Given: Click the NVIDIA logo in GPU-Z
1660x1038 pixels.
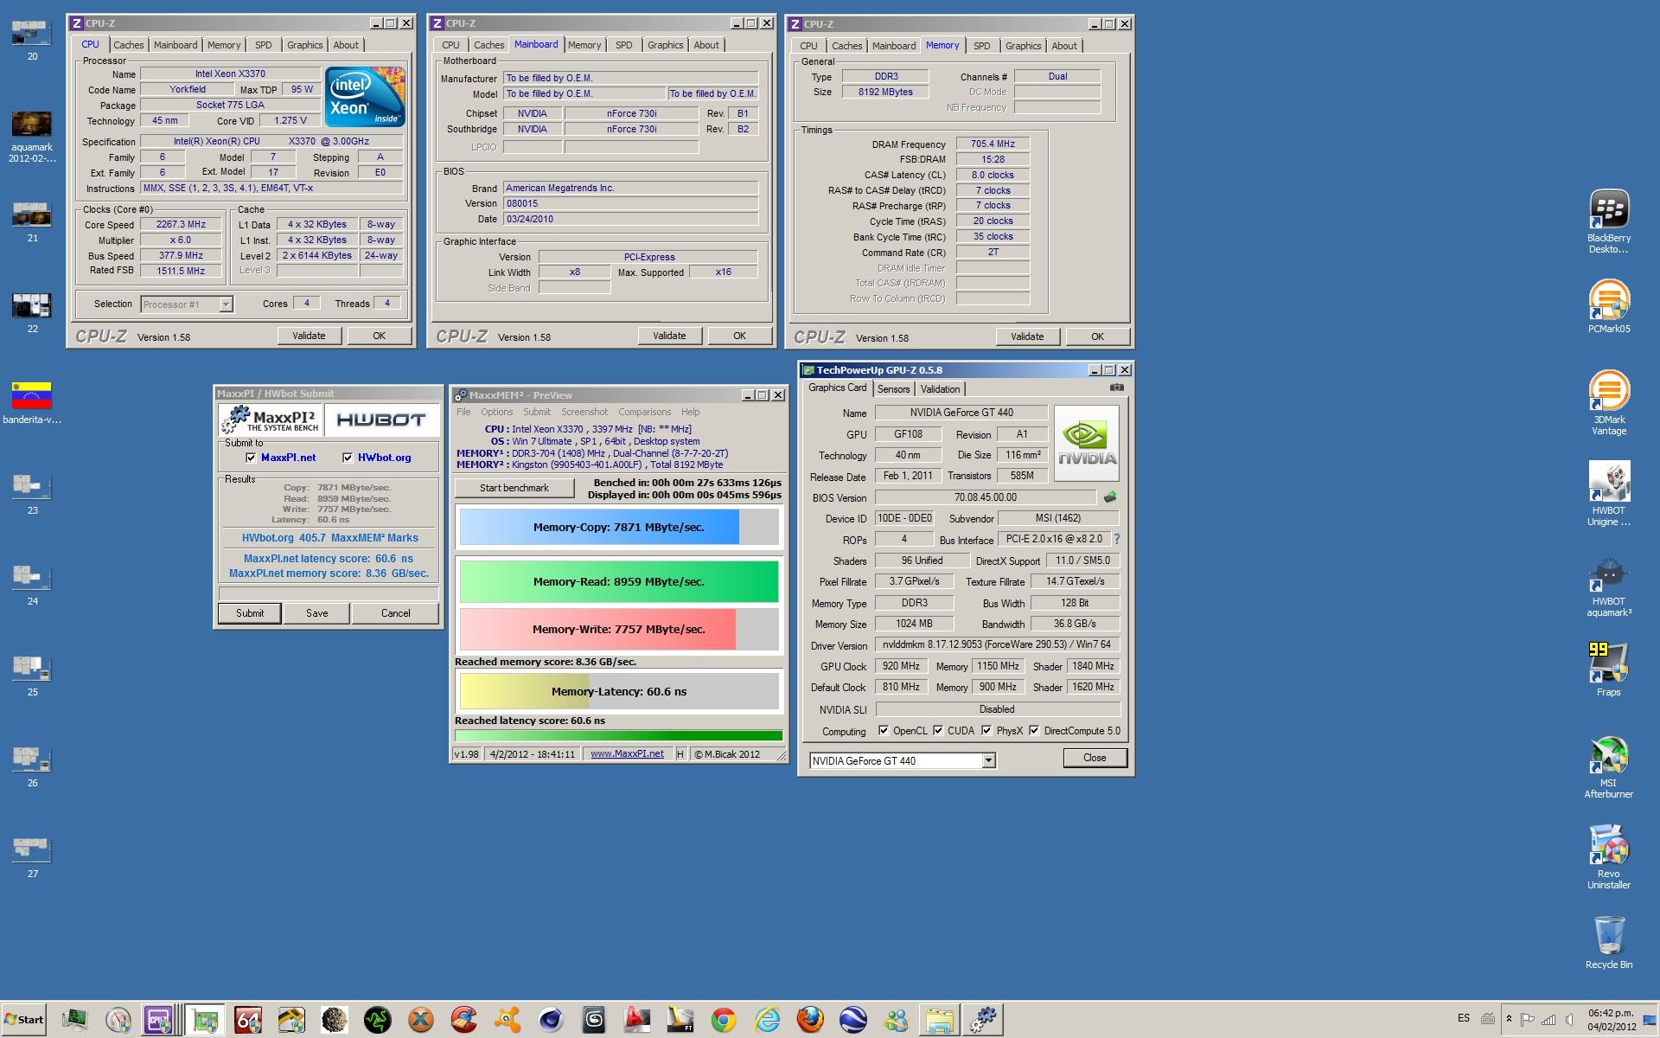Looking at the screenshot, I should 1087,444.
